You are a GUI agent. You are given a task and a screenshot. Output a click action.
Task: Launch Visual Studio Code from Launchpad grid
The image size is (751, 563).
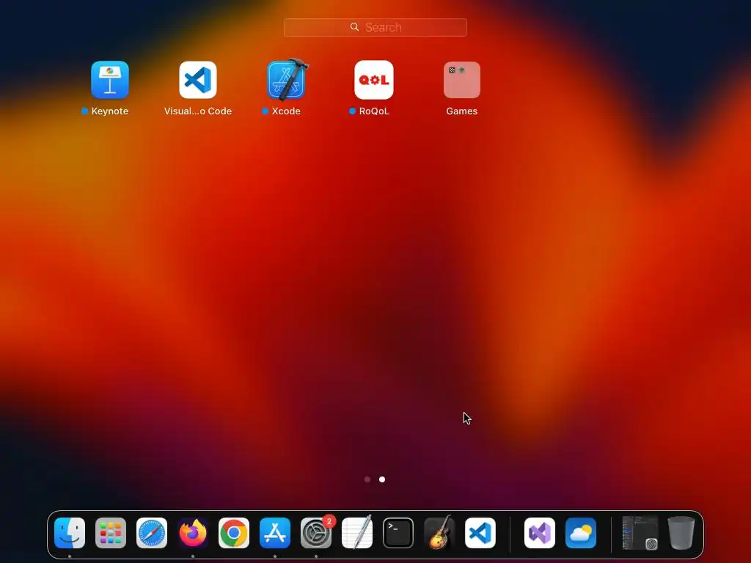(198, 80)
